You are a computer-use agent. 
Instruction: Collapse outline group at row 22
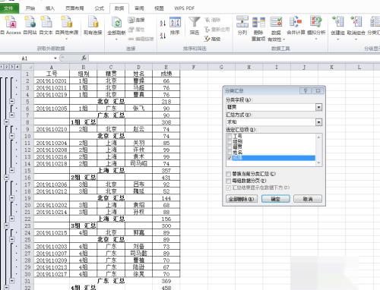pyautogui.click(x=11, y=219)
